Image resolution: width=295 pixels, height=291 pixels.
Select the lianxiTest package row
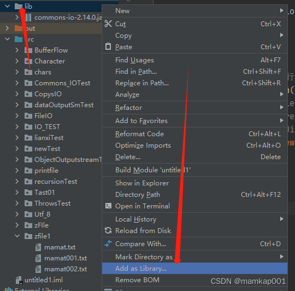click(x=51, y=138)
